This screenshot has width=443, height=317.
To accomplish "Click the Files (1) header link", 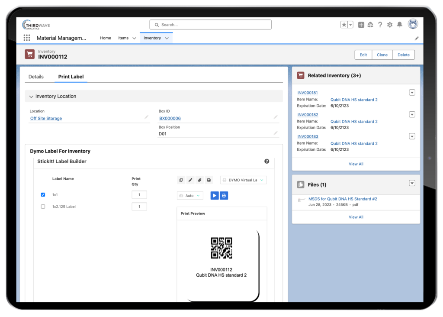I will point(317,184).
